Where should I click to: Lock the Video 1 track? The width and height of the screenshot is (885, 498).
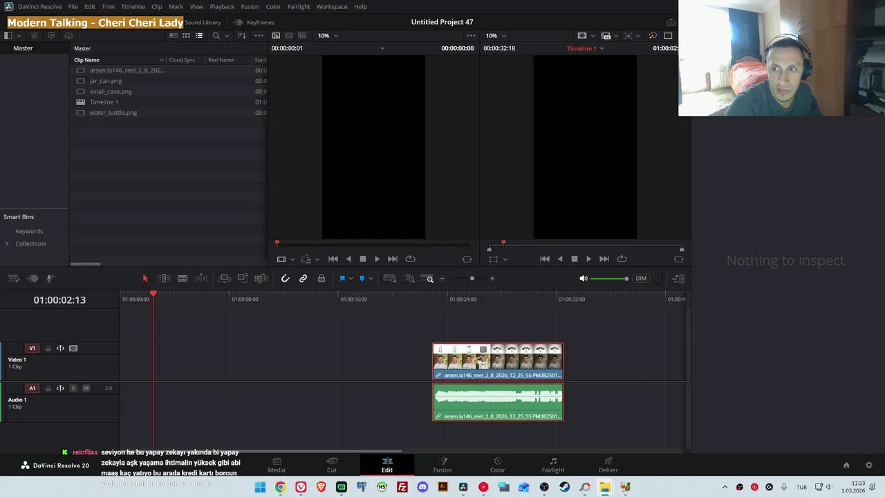[48, 349]
